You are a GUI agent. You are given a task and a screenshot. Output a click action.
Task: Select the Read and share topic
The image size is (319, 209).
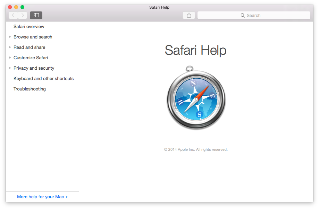[30, 47]
